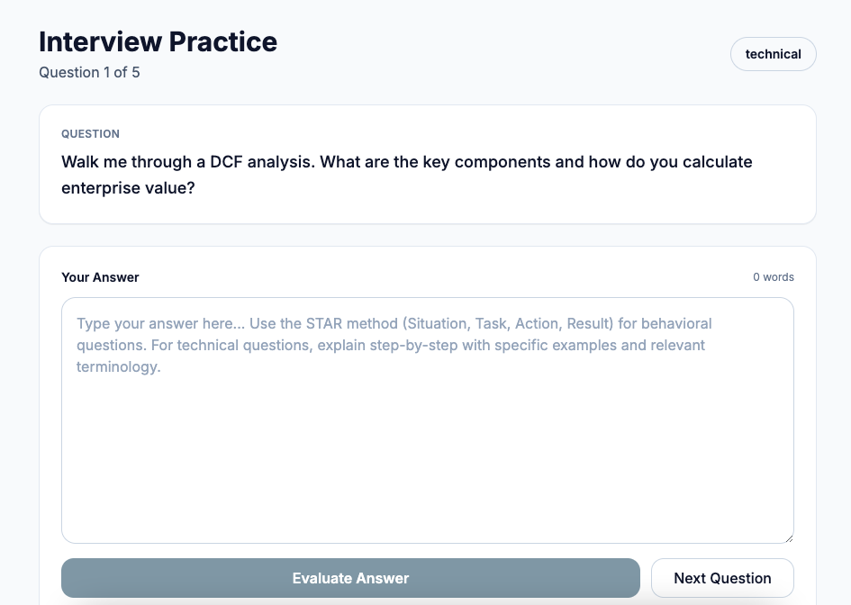851x605 pixels.
Task: Focus the answer text area to type
Action: pos(427,419)
